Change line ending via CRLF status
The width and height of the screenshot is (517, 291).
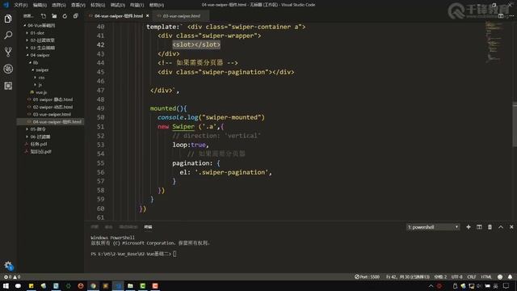click(472, 276)
